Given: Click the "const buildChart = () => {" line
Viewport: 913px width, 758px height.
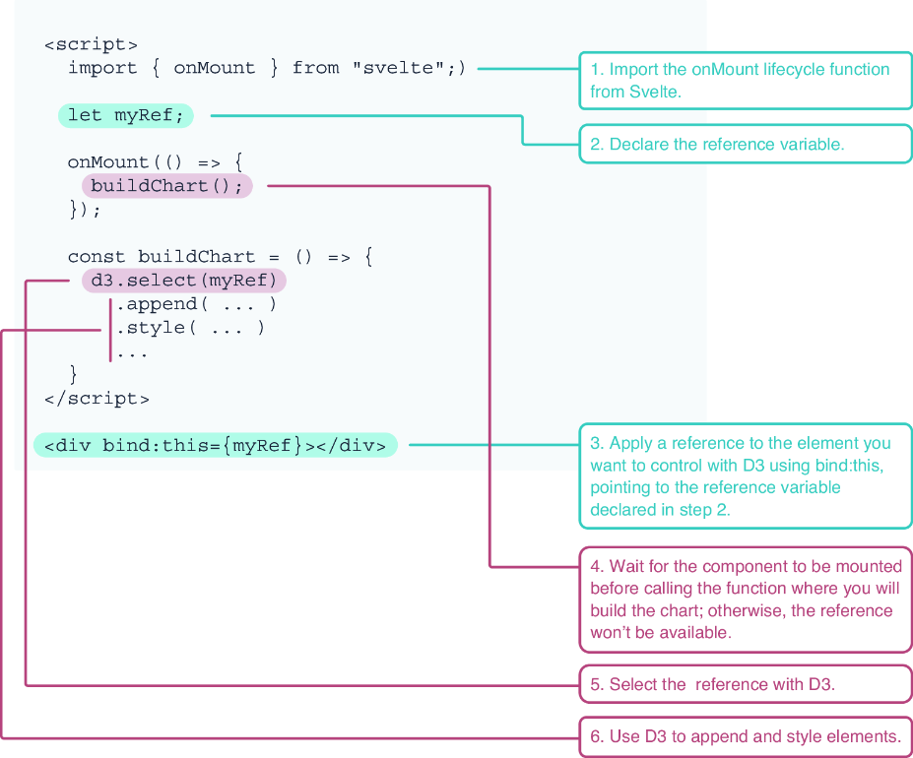Looking at the screenshot, I should tap(220, 257).
